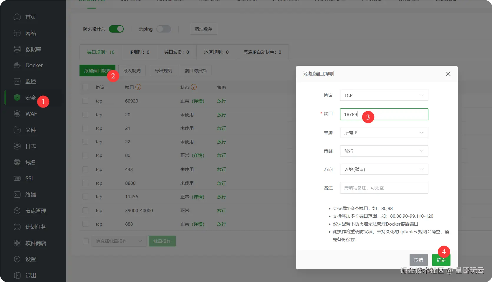Open 详情 link for port 888
Viewport: 492px width, 282px height.
tap(198, 224)
